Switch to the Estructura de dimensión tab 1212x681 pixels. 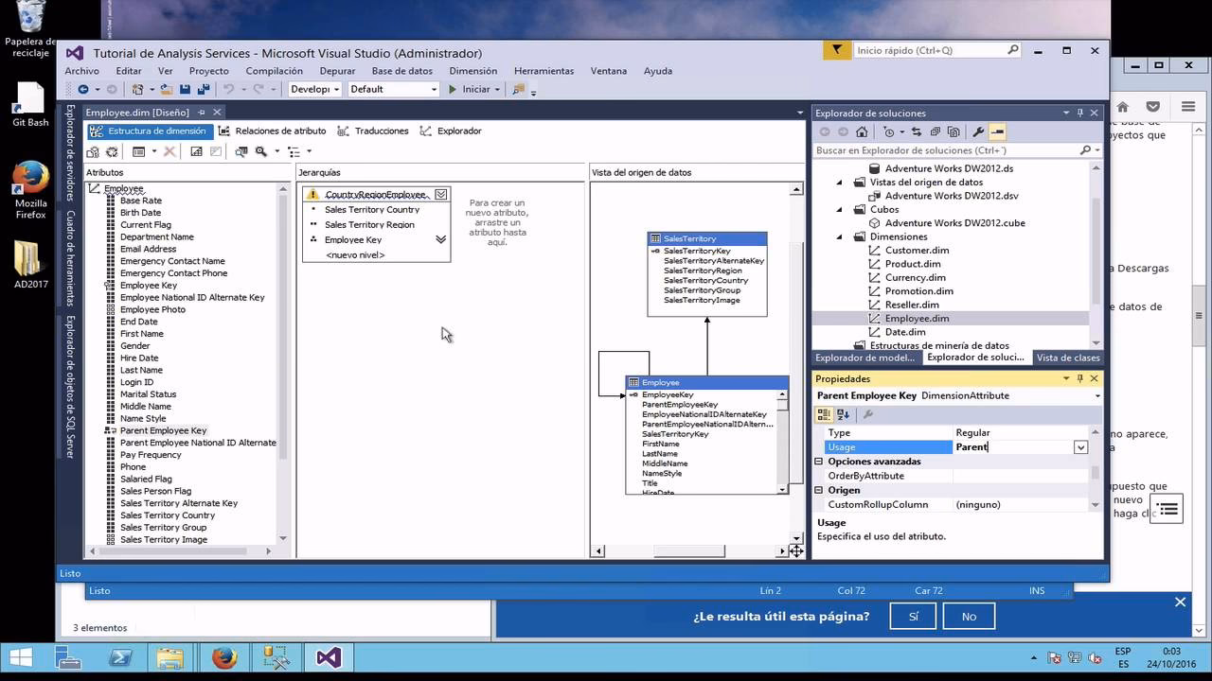tap(149, 131)
